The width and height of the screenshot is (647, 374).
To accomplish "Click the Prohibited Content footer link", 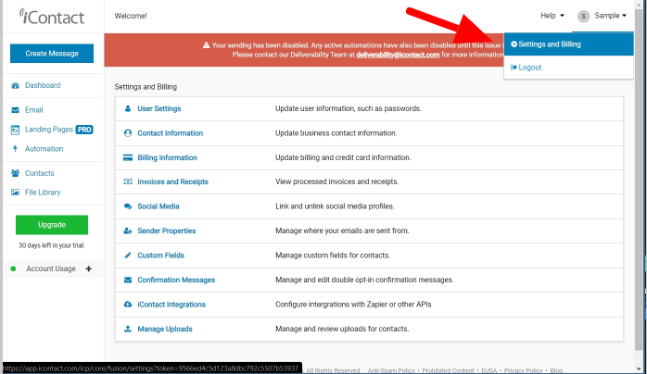I will [448, 370].
